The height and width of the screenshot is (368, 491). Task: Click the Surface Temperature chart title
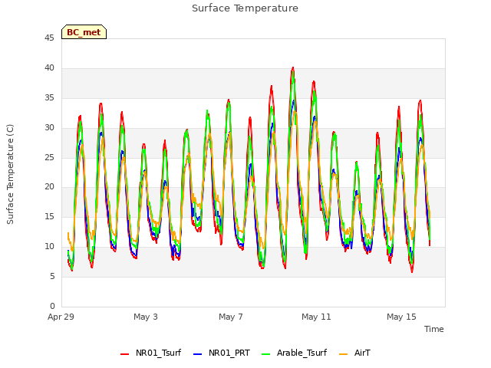coord(245,8)
